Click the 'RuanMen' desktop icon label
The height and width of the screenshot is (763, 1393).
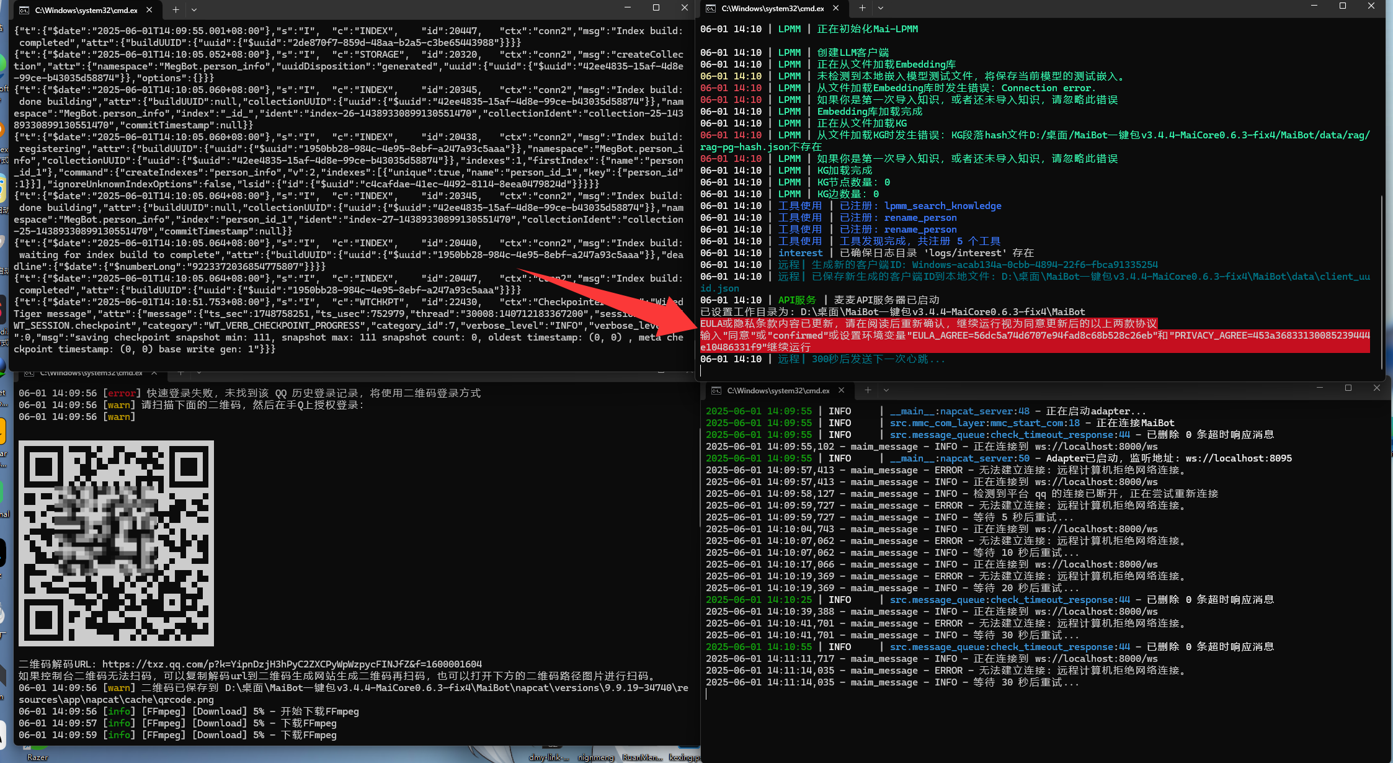(642, 757)
